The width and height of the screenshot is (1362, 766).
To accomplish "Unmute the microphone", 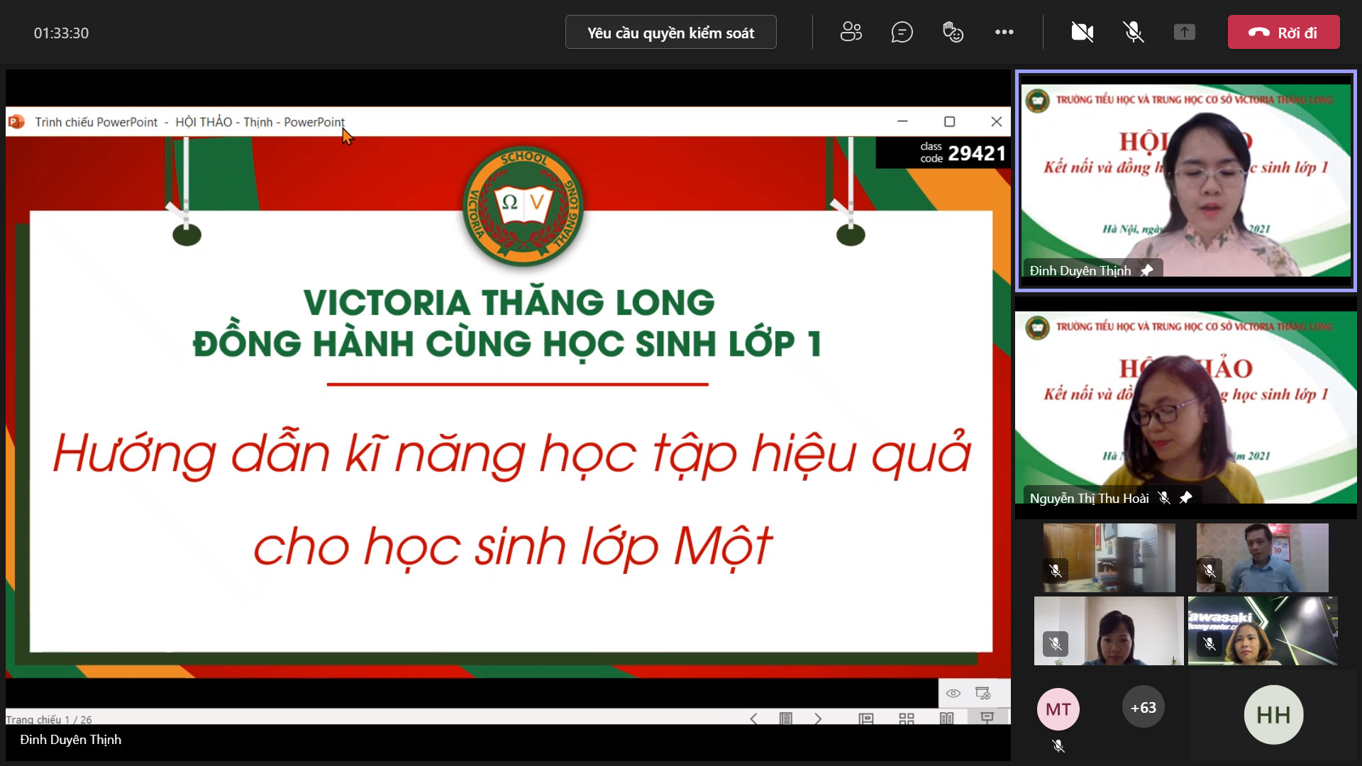I will [1133, 32].
